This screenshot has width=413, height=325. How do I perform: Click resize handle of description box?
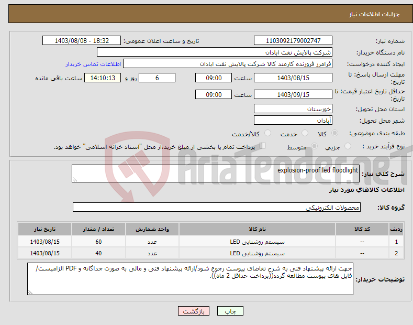pos(75,179)
